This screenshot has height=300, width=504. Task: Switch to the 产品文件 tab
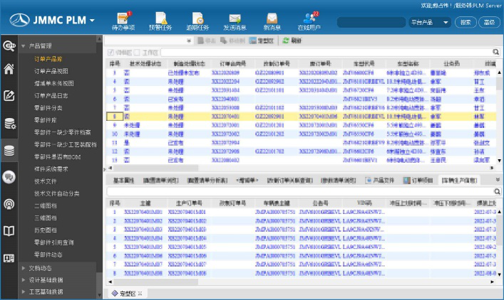379,180
